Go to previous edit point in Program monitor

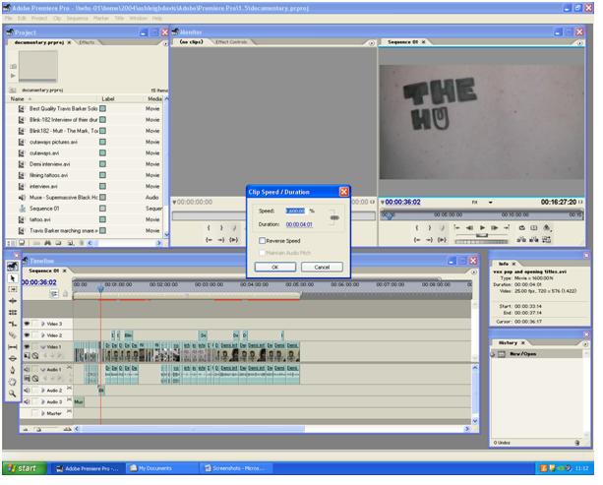coord(456,227)
